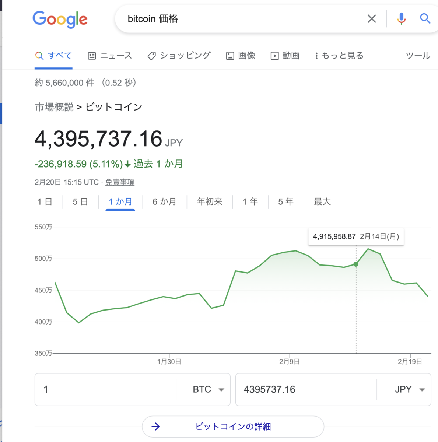Select the 5 日 chart range
438x442 pixels.
click(80, 201)
